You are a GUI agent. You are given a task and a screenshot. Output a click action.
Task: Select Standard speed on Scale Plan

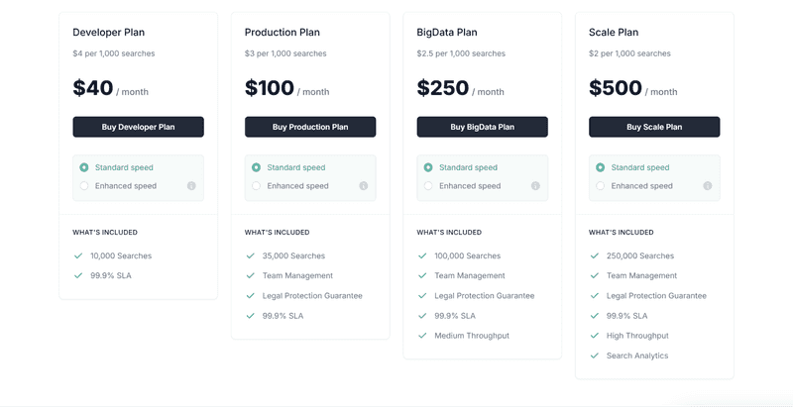(x=600, y=167)
